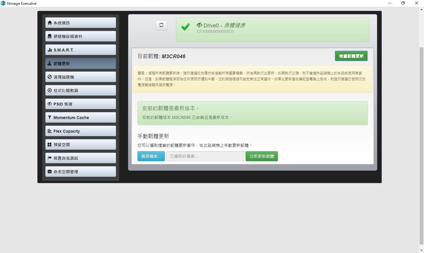Open the 系統資訊 home icon
The width and height of the screenshot is (424, 253).
(49, 22)
